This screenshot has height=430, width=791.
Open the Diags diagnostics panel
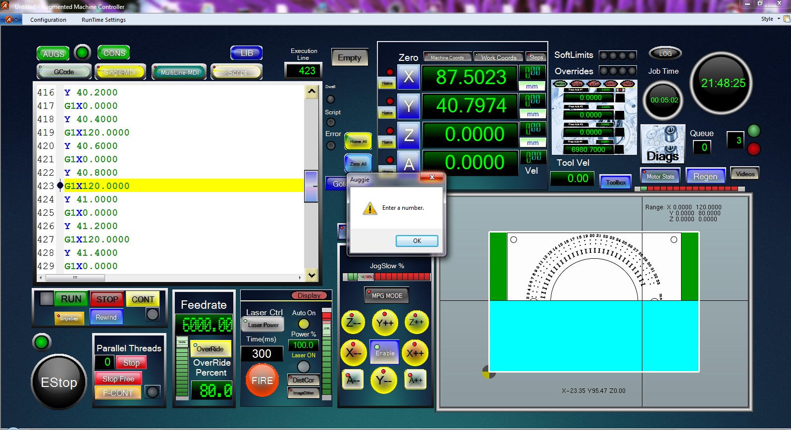coord(662,144)
